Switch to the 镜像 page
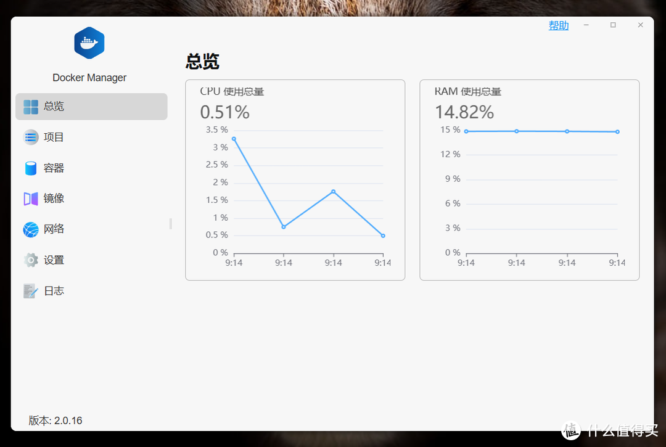Image resolution: width=666 pixels, height=447 pixels. [91, 199]
